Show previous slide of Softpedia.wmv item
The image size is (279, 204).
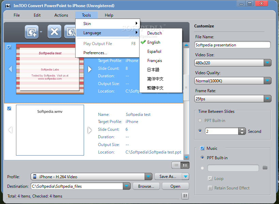(10, 130)
